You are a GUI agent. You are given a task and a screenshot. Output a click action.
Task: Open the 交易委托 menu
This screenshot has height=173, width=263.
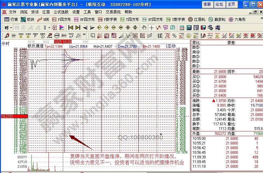point(113,12)
